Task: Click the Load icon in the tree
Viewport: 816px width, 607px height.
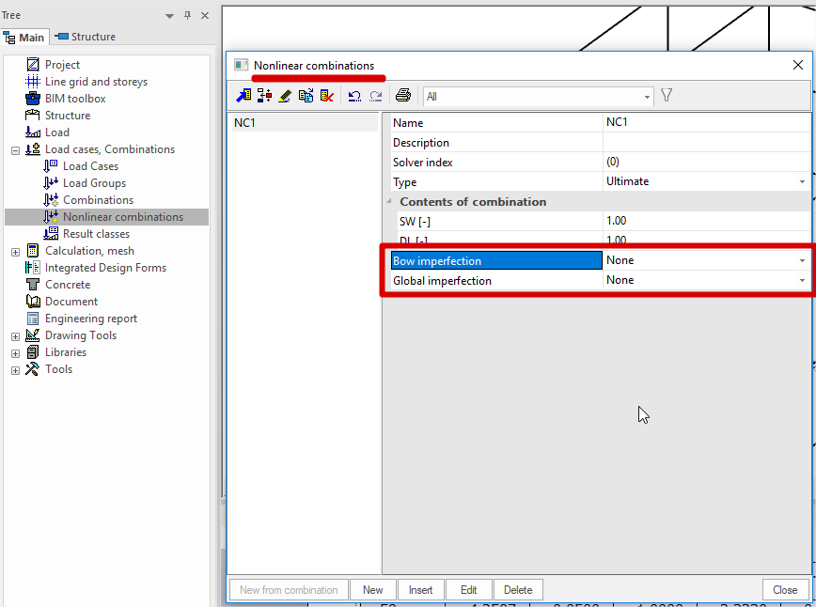Action: (33, 132)
